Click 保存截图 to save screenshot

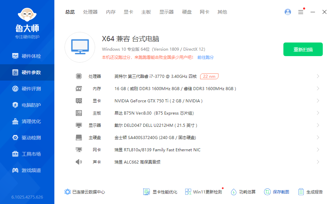[277, 192]
